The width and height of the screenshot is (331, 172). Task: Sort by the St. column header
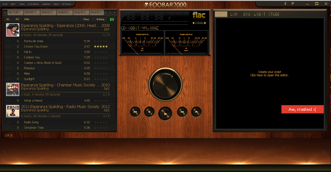pos(8,19)
